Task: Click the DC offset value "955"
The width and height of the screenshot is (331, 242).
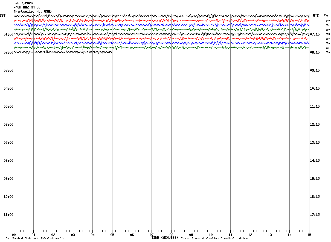Action: (327, 34)
